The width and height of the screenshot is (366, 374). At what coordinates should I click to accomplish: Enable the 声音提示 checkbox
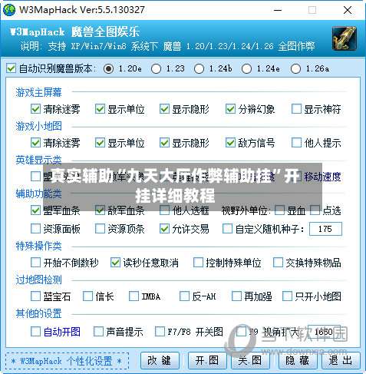point(98,332)
